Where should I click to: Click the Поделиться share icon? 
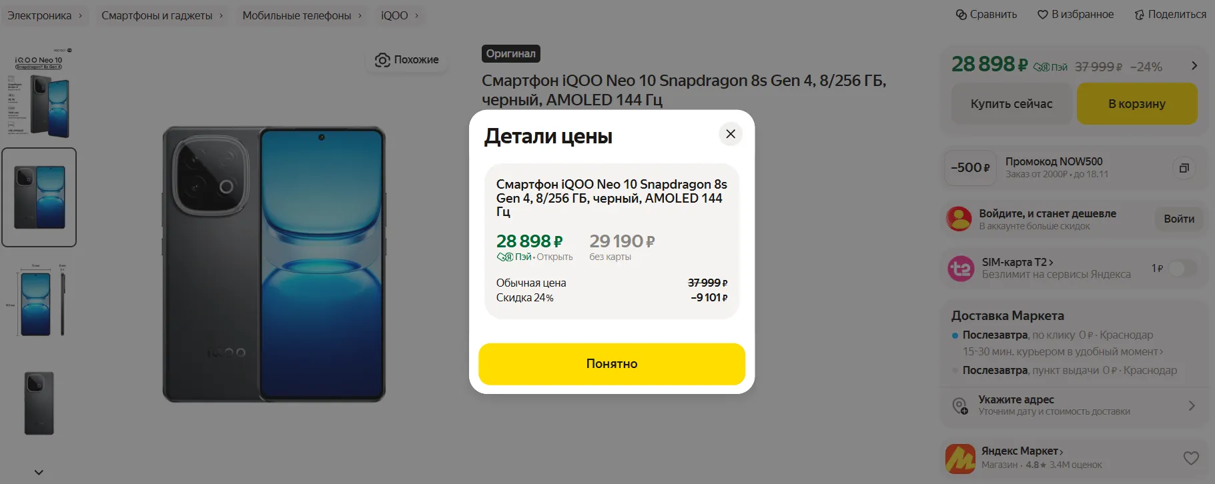click(x=1139, y=15)
